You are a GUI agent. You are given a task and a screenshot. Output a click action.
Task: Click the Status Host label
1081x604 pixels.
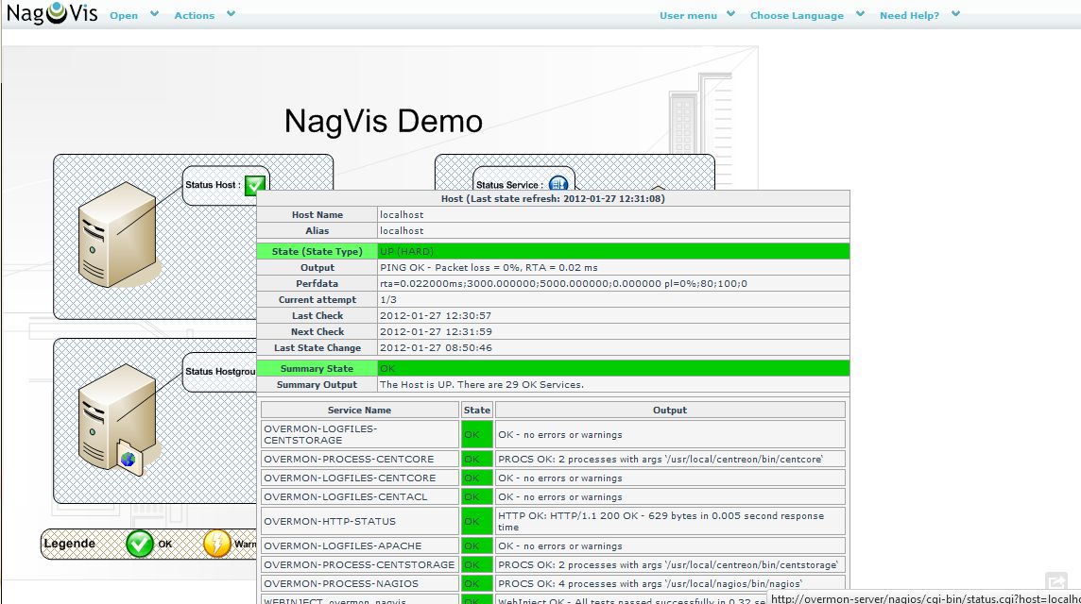tap(213, 185)
